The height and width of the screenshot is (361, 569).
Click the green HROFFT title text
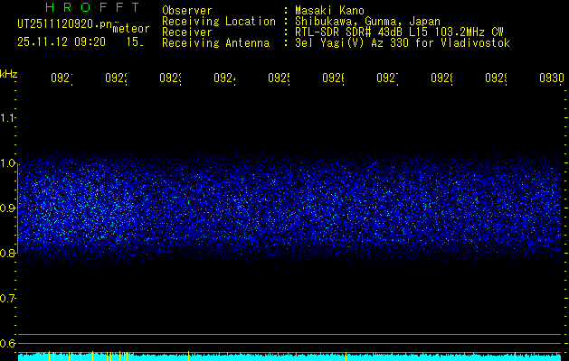pos(92,7)
